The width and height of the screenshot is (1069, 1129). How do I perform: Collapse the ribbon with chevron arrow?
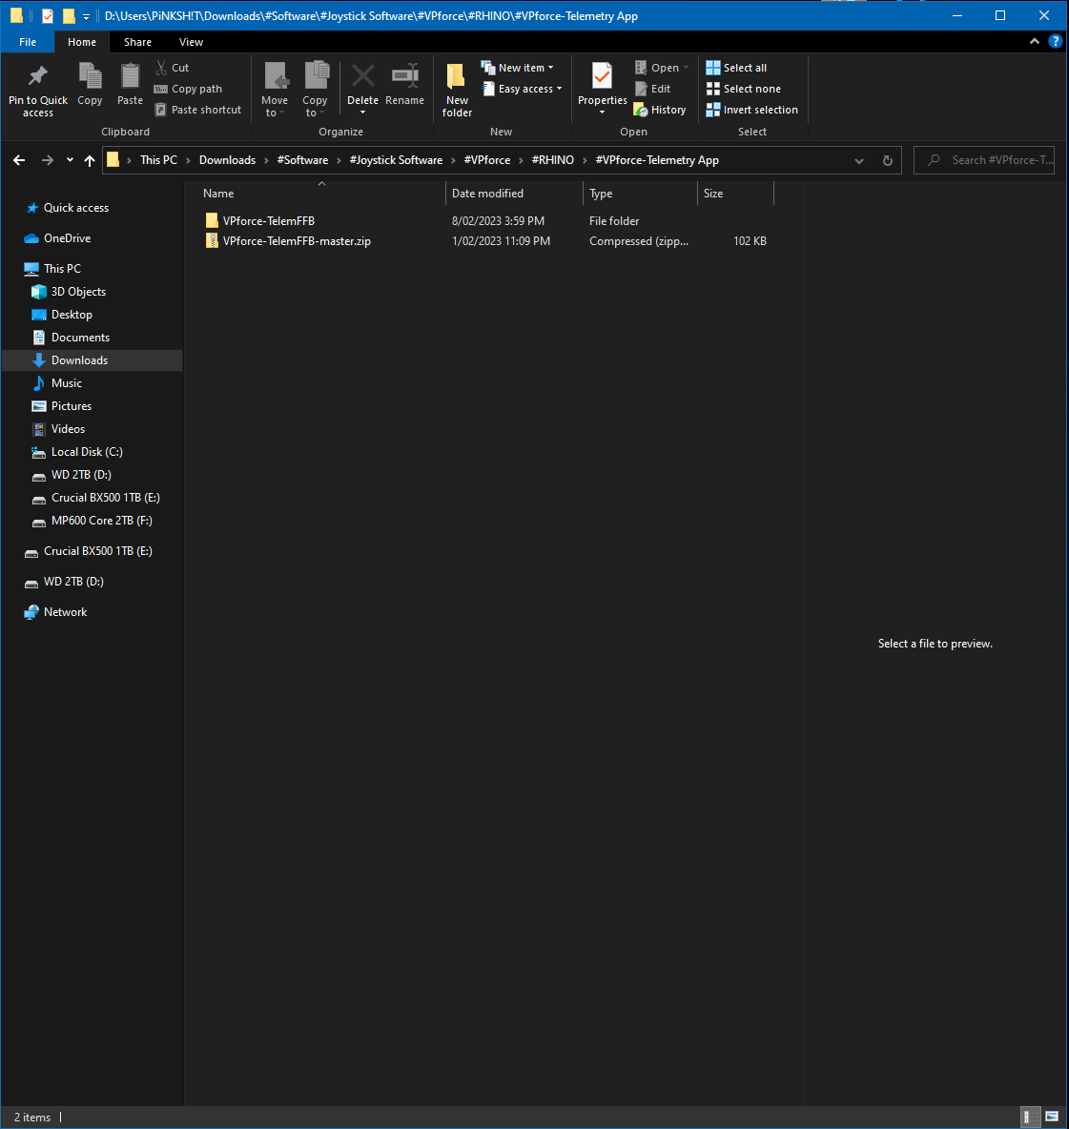coord(1035,41)
